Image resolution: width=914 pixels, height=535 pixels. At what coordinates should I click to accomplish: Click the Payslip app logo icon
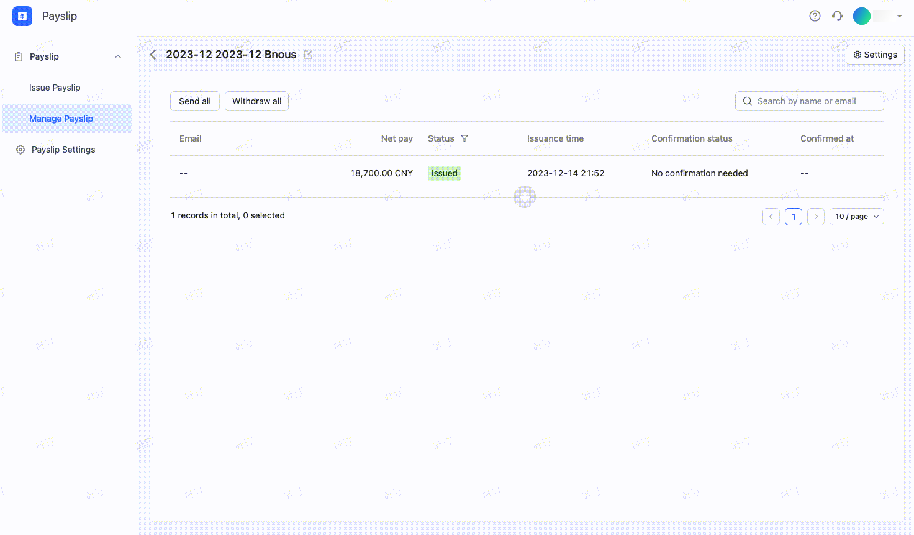click(22, 16)
